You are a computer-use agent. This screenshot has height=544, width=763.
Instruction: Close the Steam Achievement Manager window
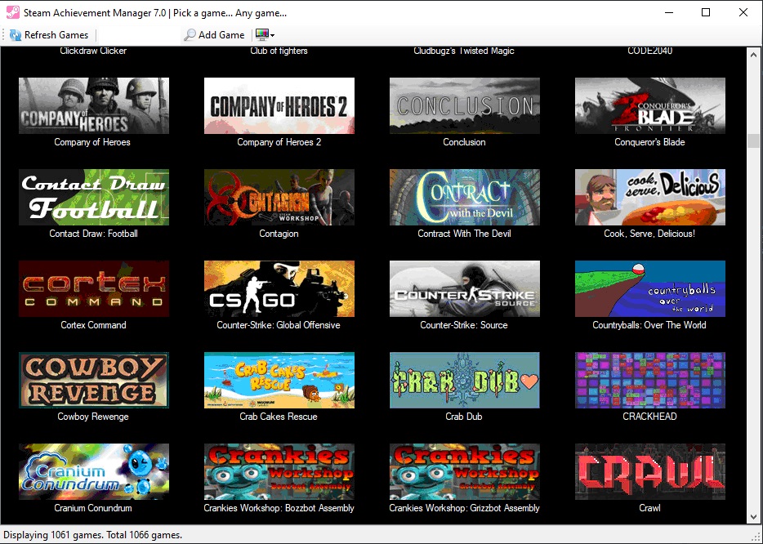743,12
